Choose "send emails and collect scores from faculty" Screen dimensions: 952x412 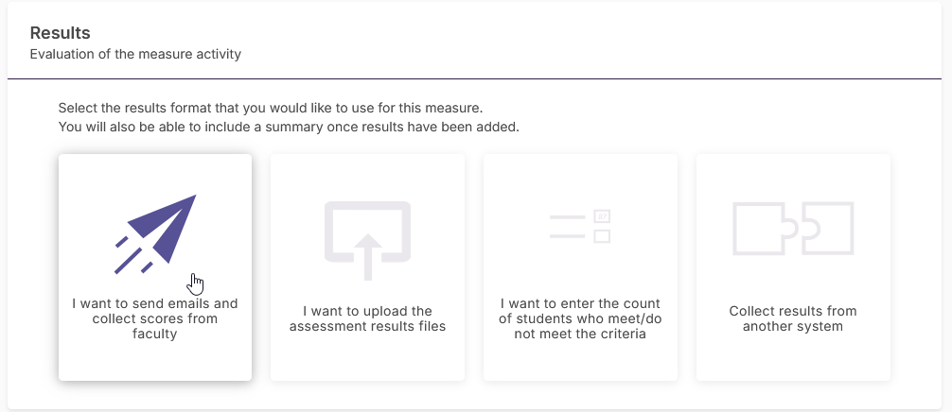point(155,318)
